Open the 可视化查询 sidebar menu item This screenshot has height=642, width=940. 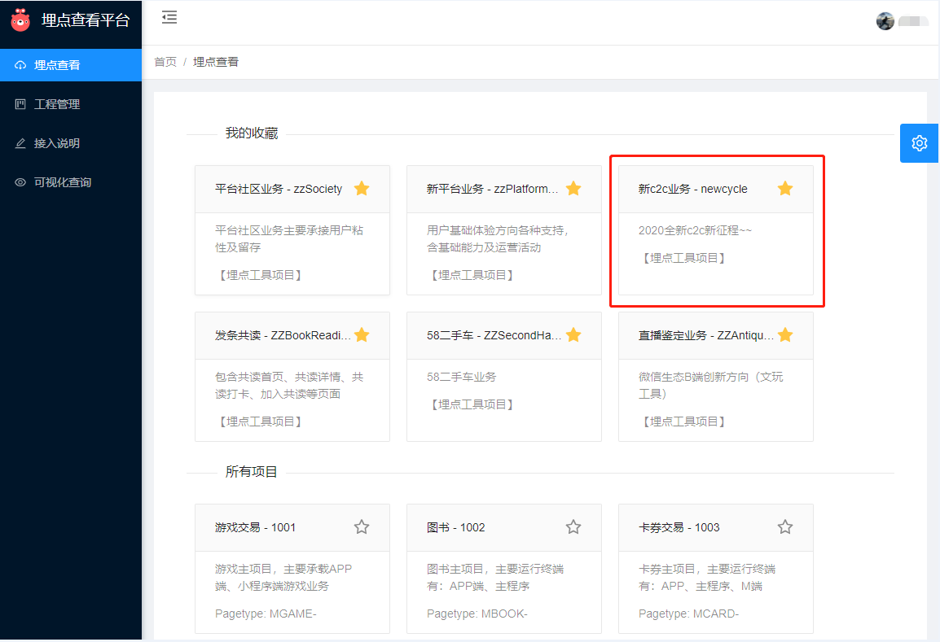pyautogui.click(x=71, y=182)
